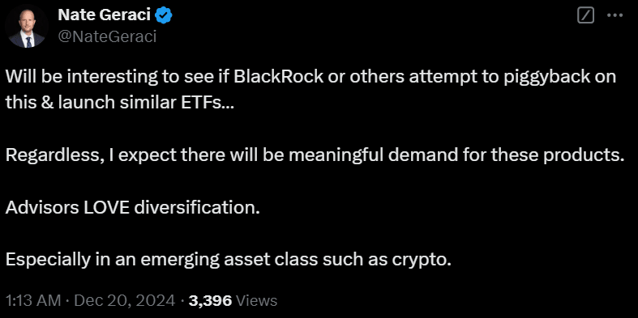Screen dimensions: 638x318
Task: Click the line 'Advisors LOVE diversification.'
Action: coord(133,207)
